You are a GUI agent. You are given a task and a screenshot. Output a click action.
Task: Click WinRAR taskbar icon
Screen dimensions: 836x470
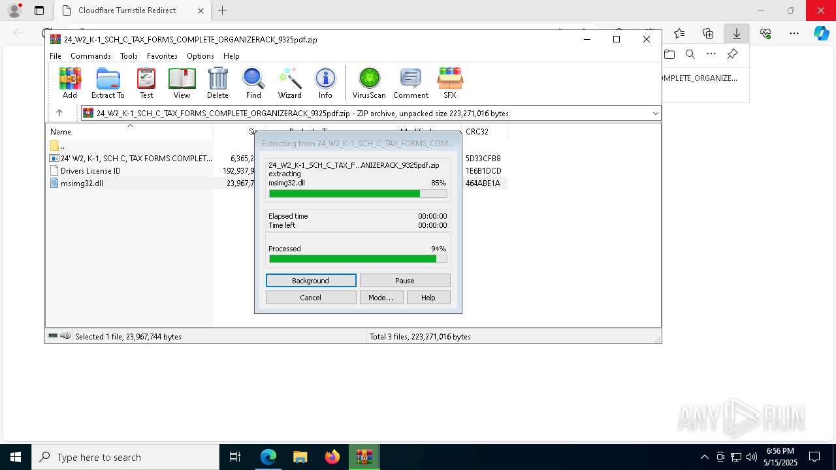coord(364,457)
